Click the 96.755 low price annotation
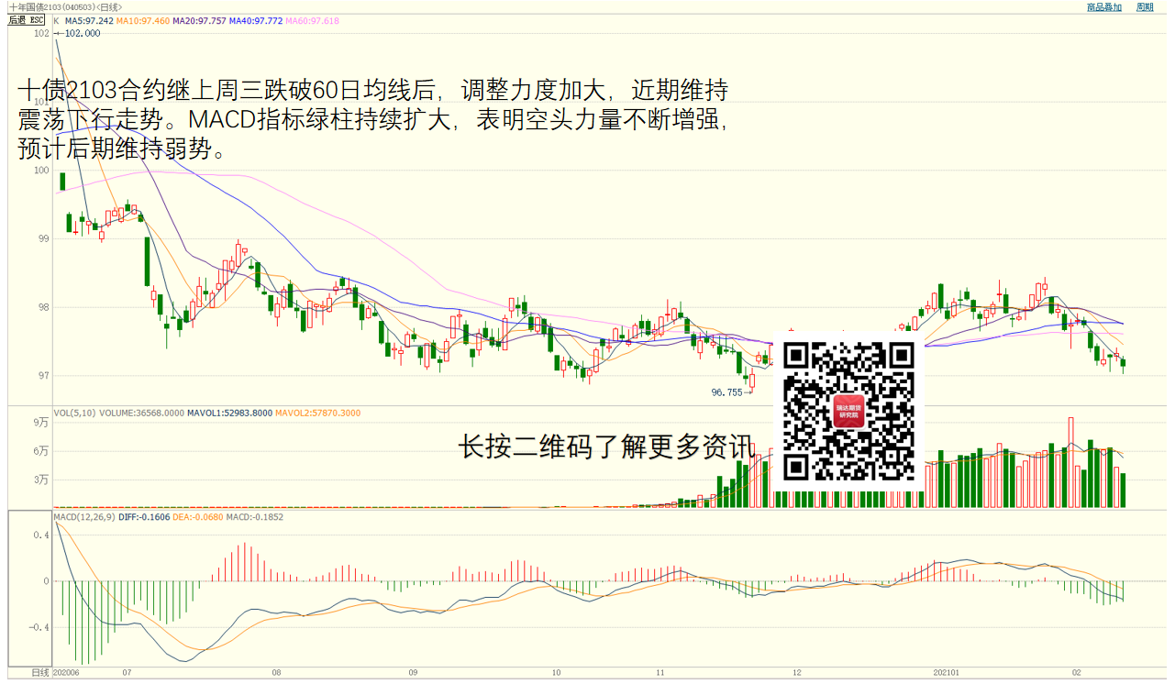The image size is (1175, 684). (x=726, y=392)
